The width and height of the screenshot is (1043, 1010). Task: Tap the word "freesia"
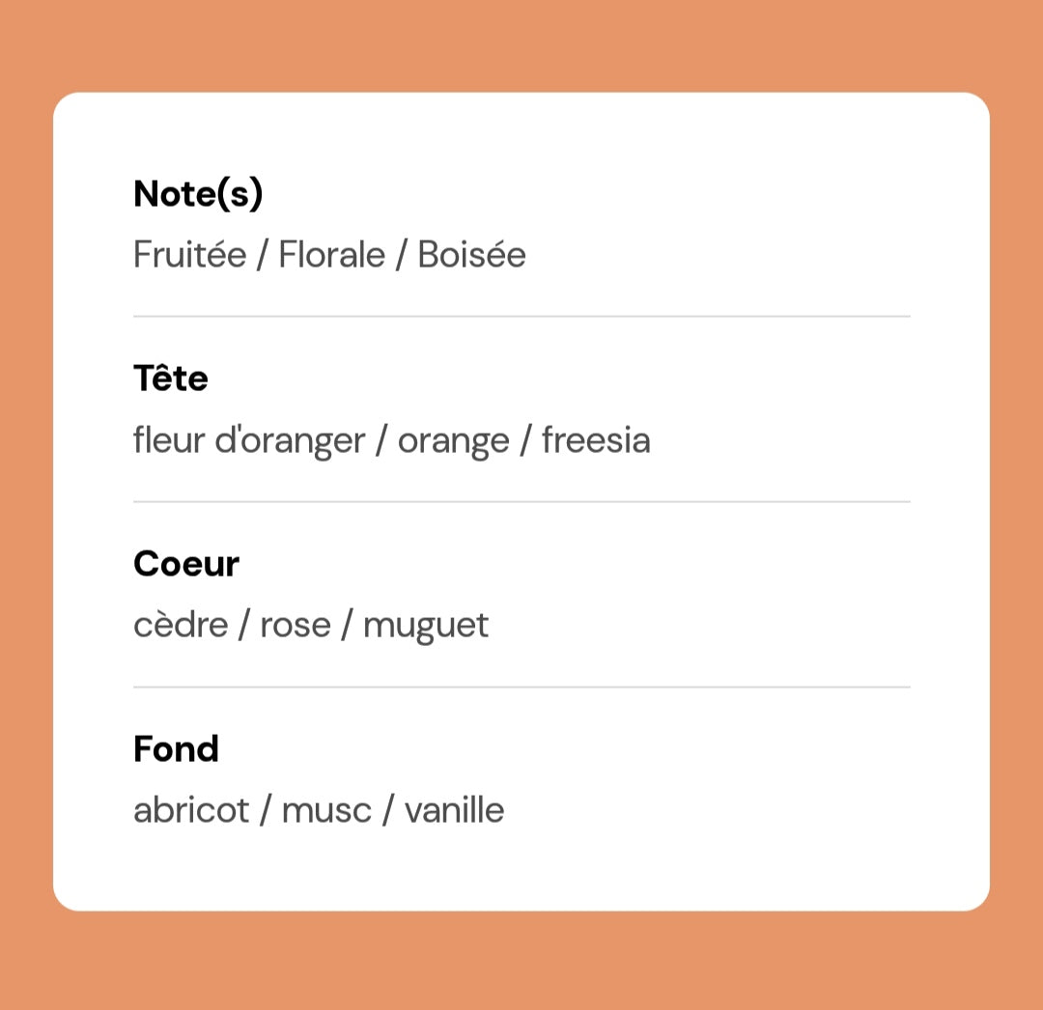tap(596, 441)
